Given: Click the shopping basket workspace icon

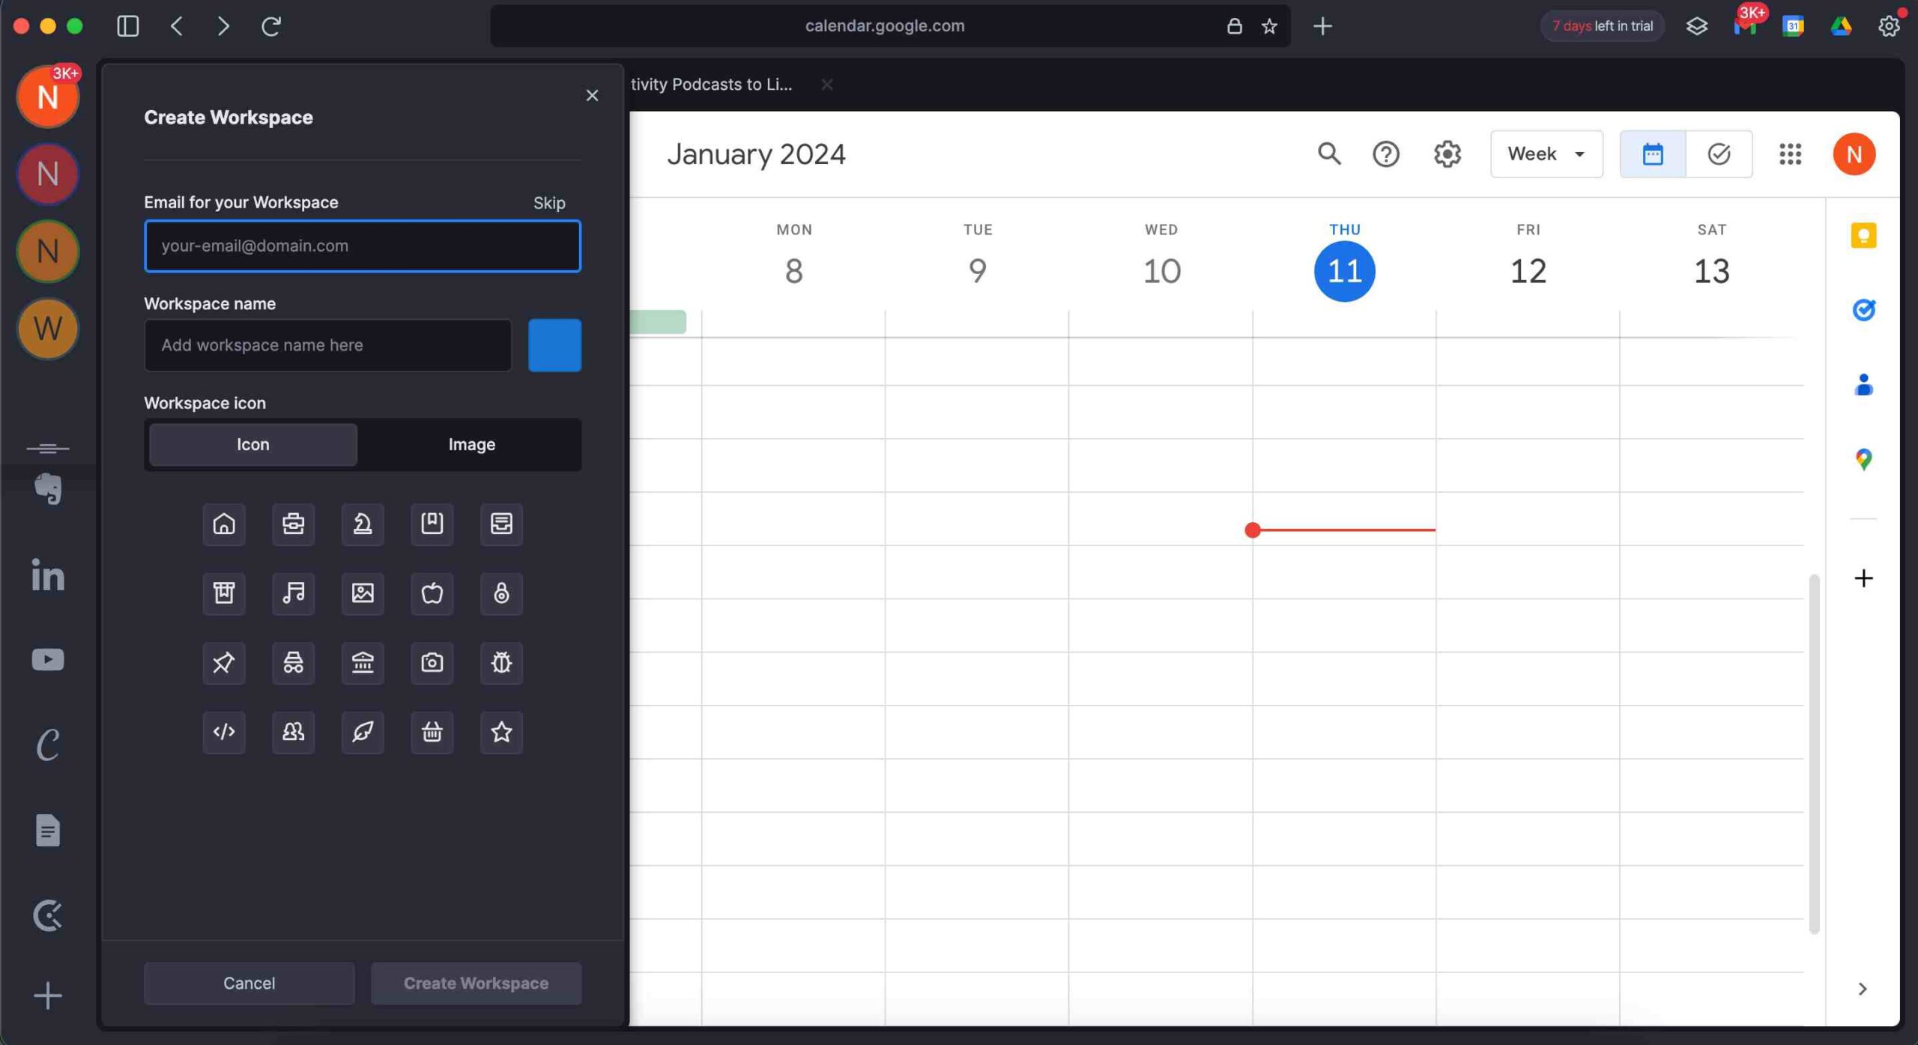Looking at the screenshot, I should (431, 731).
